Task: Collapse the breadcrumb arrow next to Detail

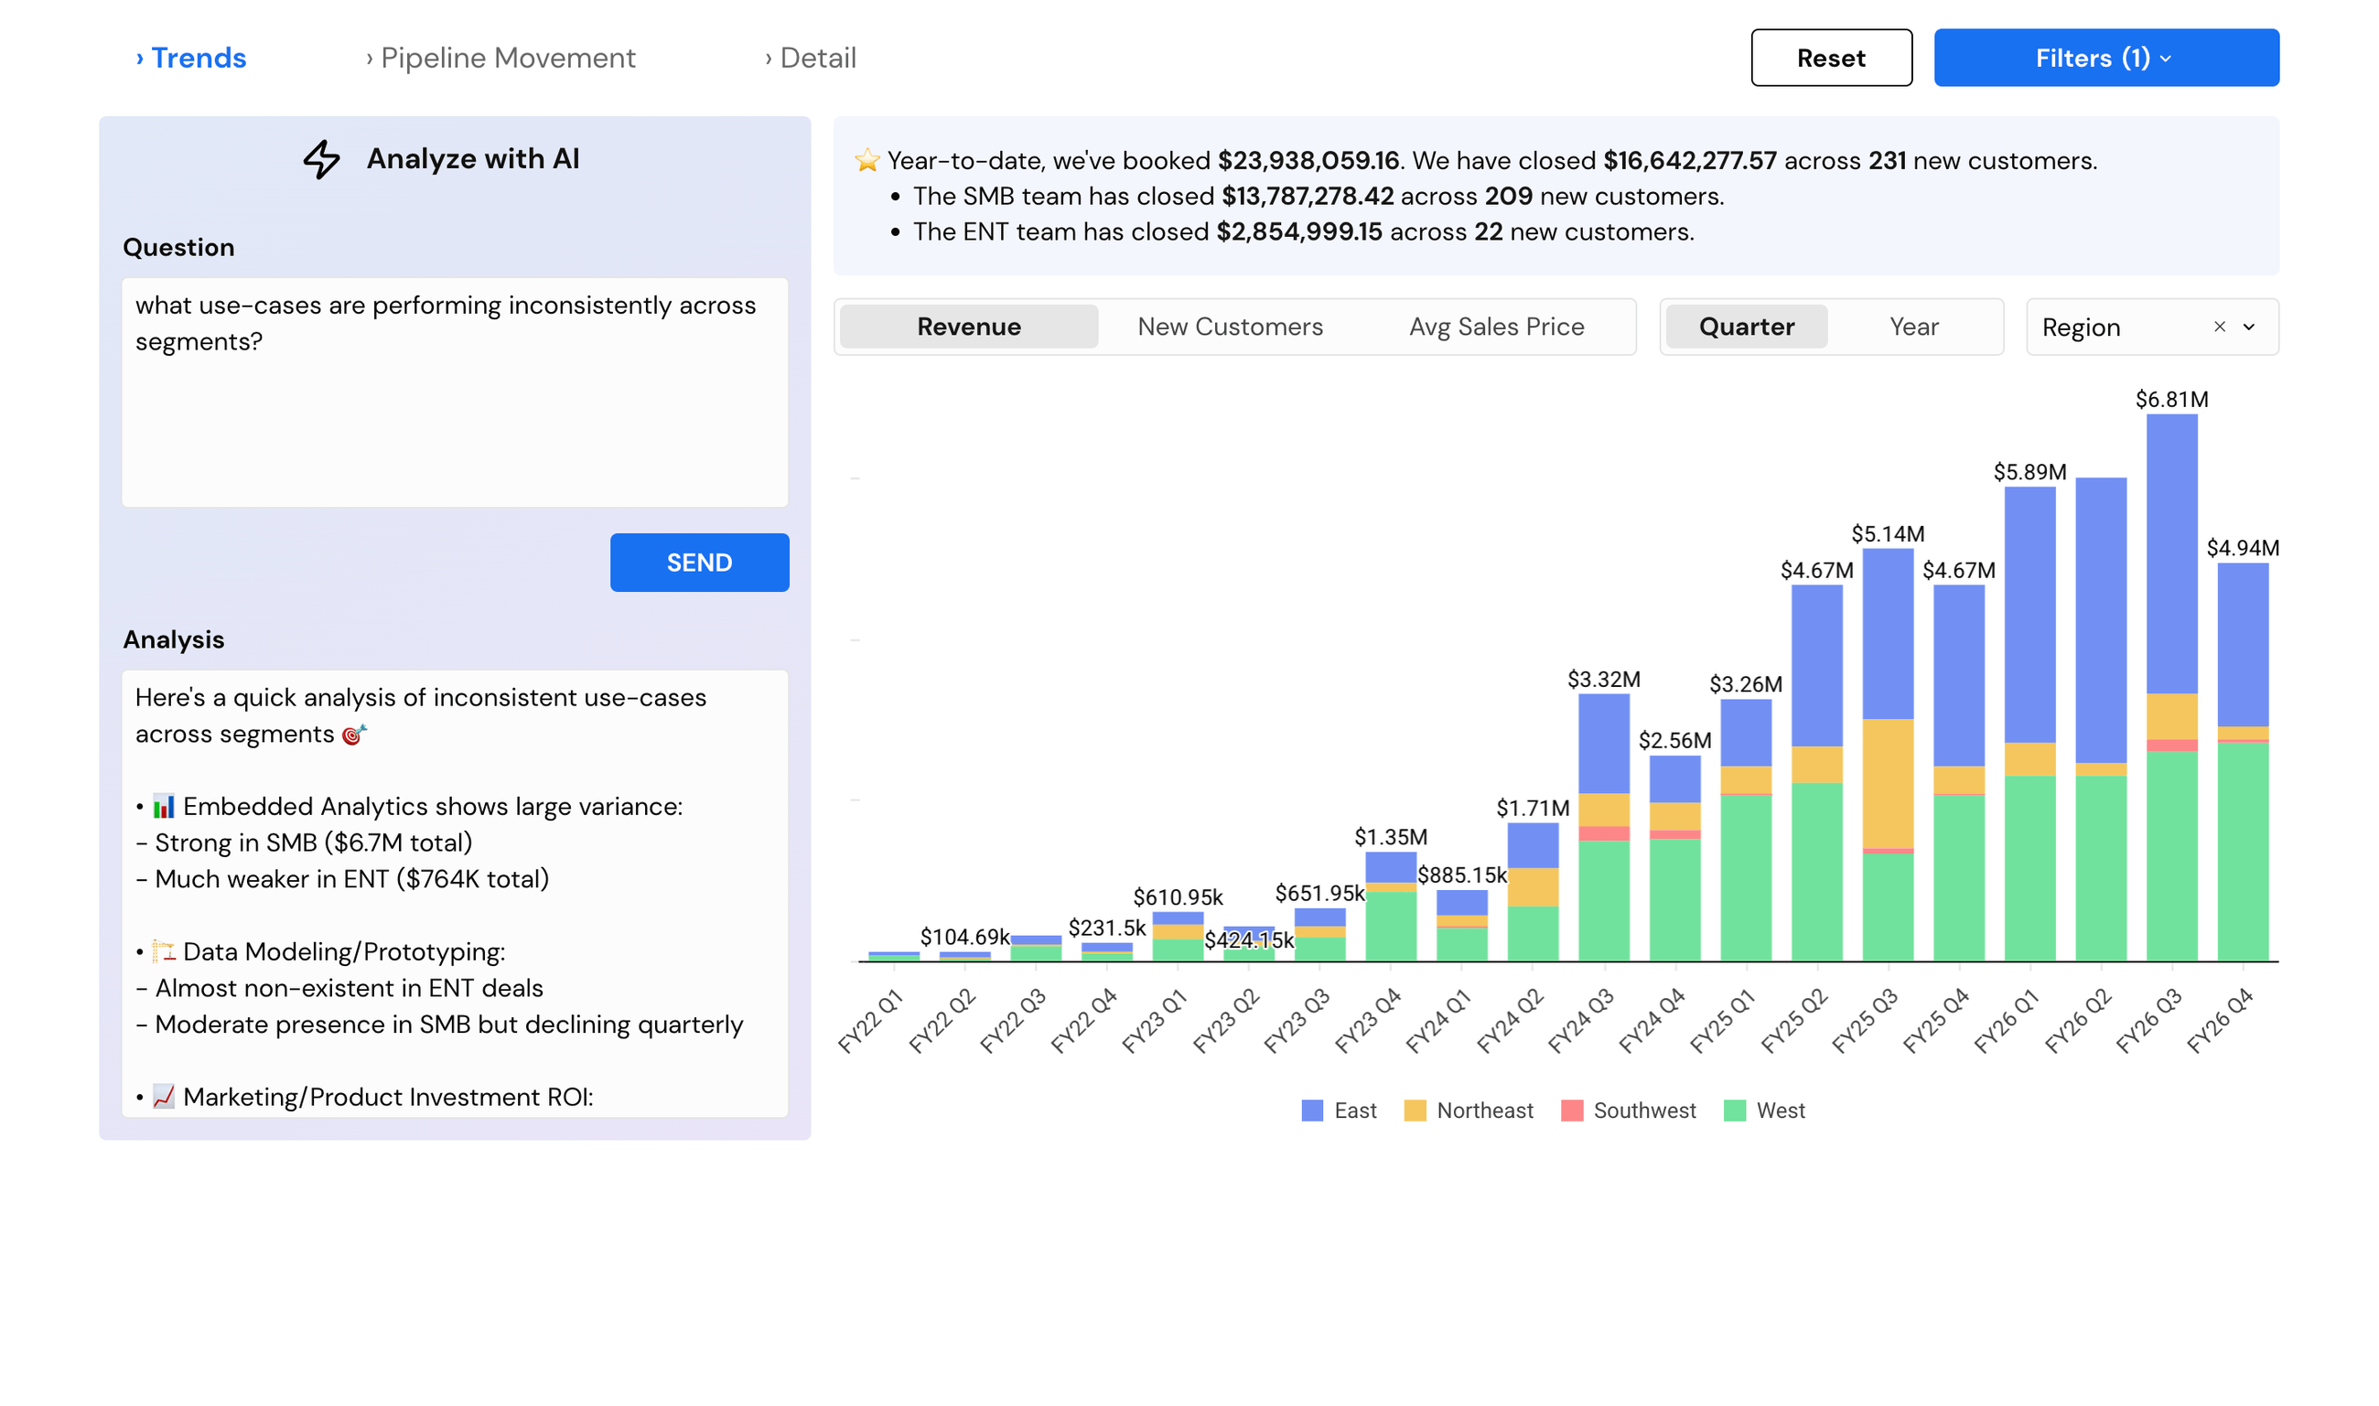Action: click(768, 58)
